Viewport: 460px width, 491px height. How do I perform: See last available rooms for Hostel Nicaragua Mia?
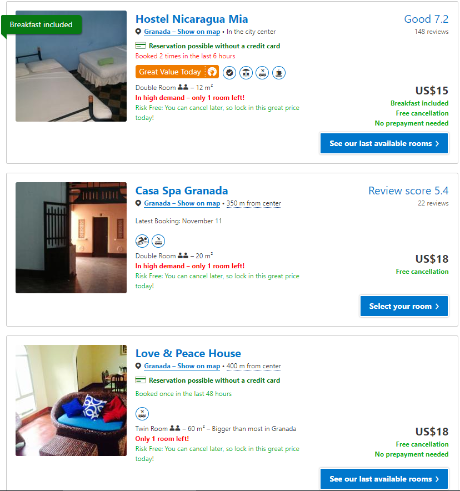point(384,143)
